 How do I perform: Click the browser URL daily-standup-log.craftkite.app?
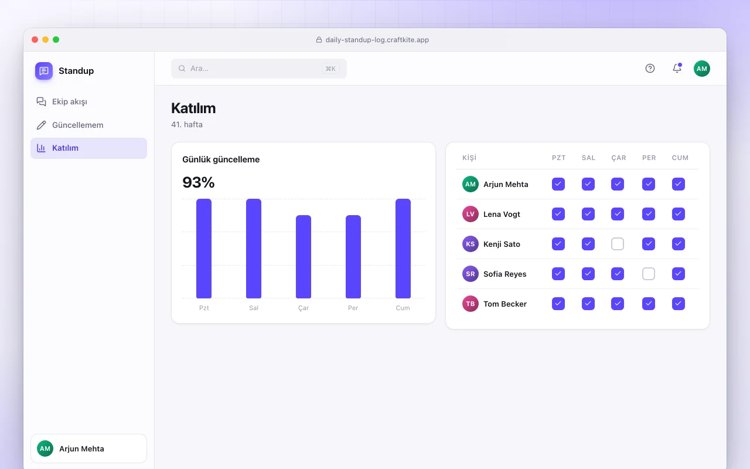[x=377, y=40]
